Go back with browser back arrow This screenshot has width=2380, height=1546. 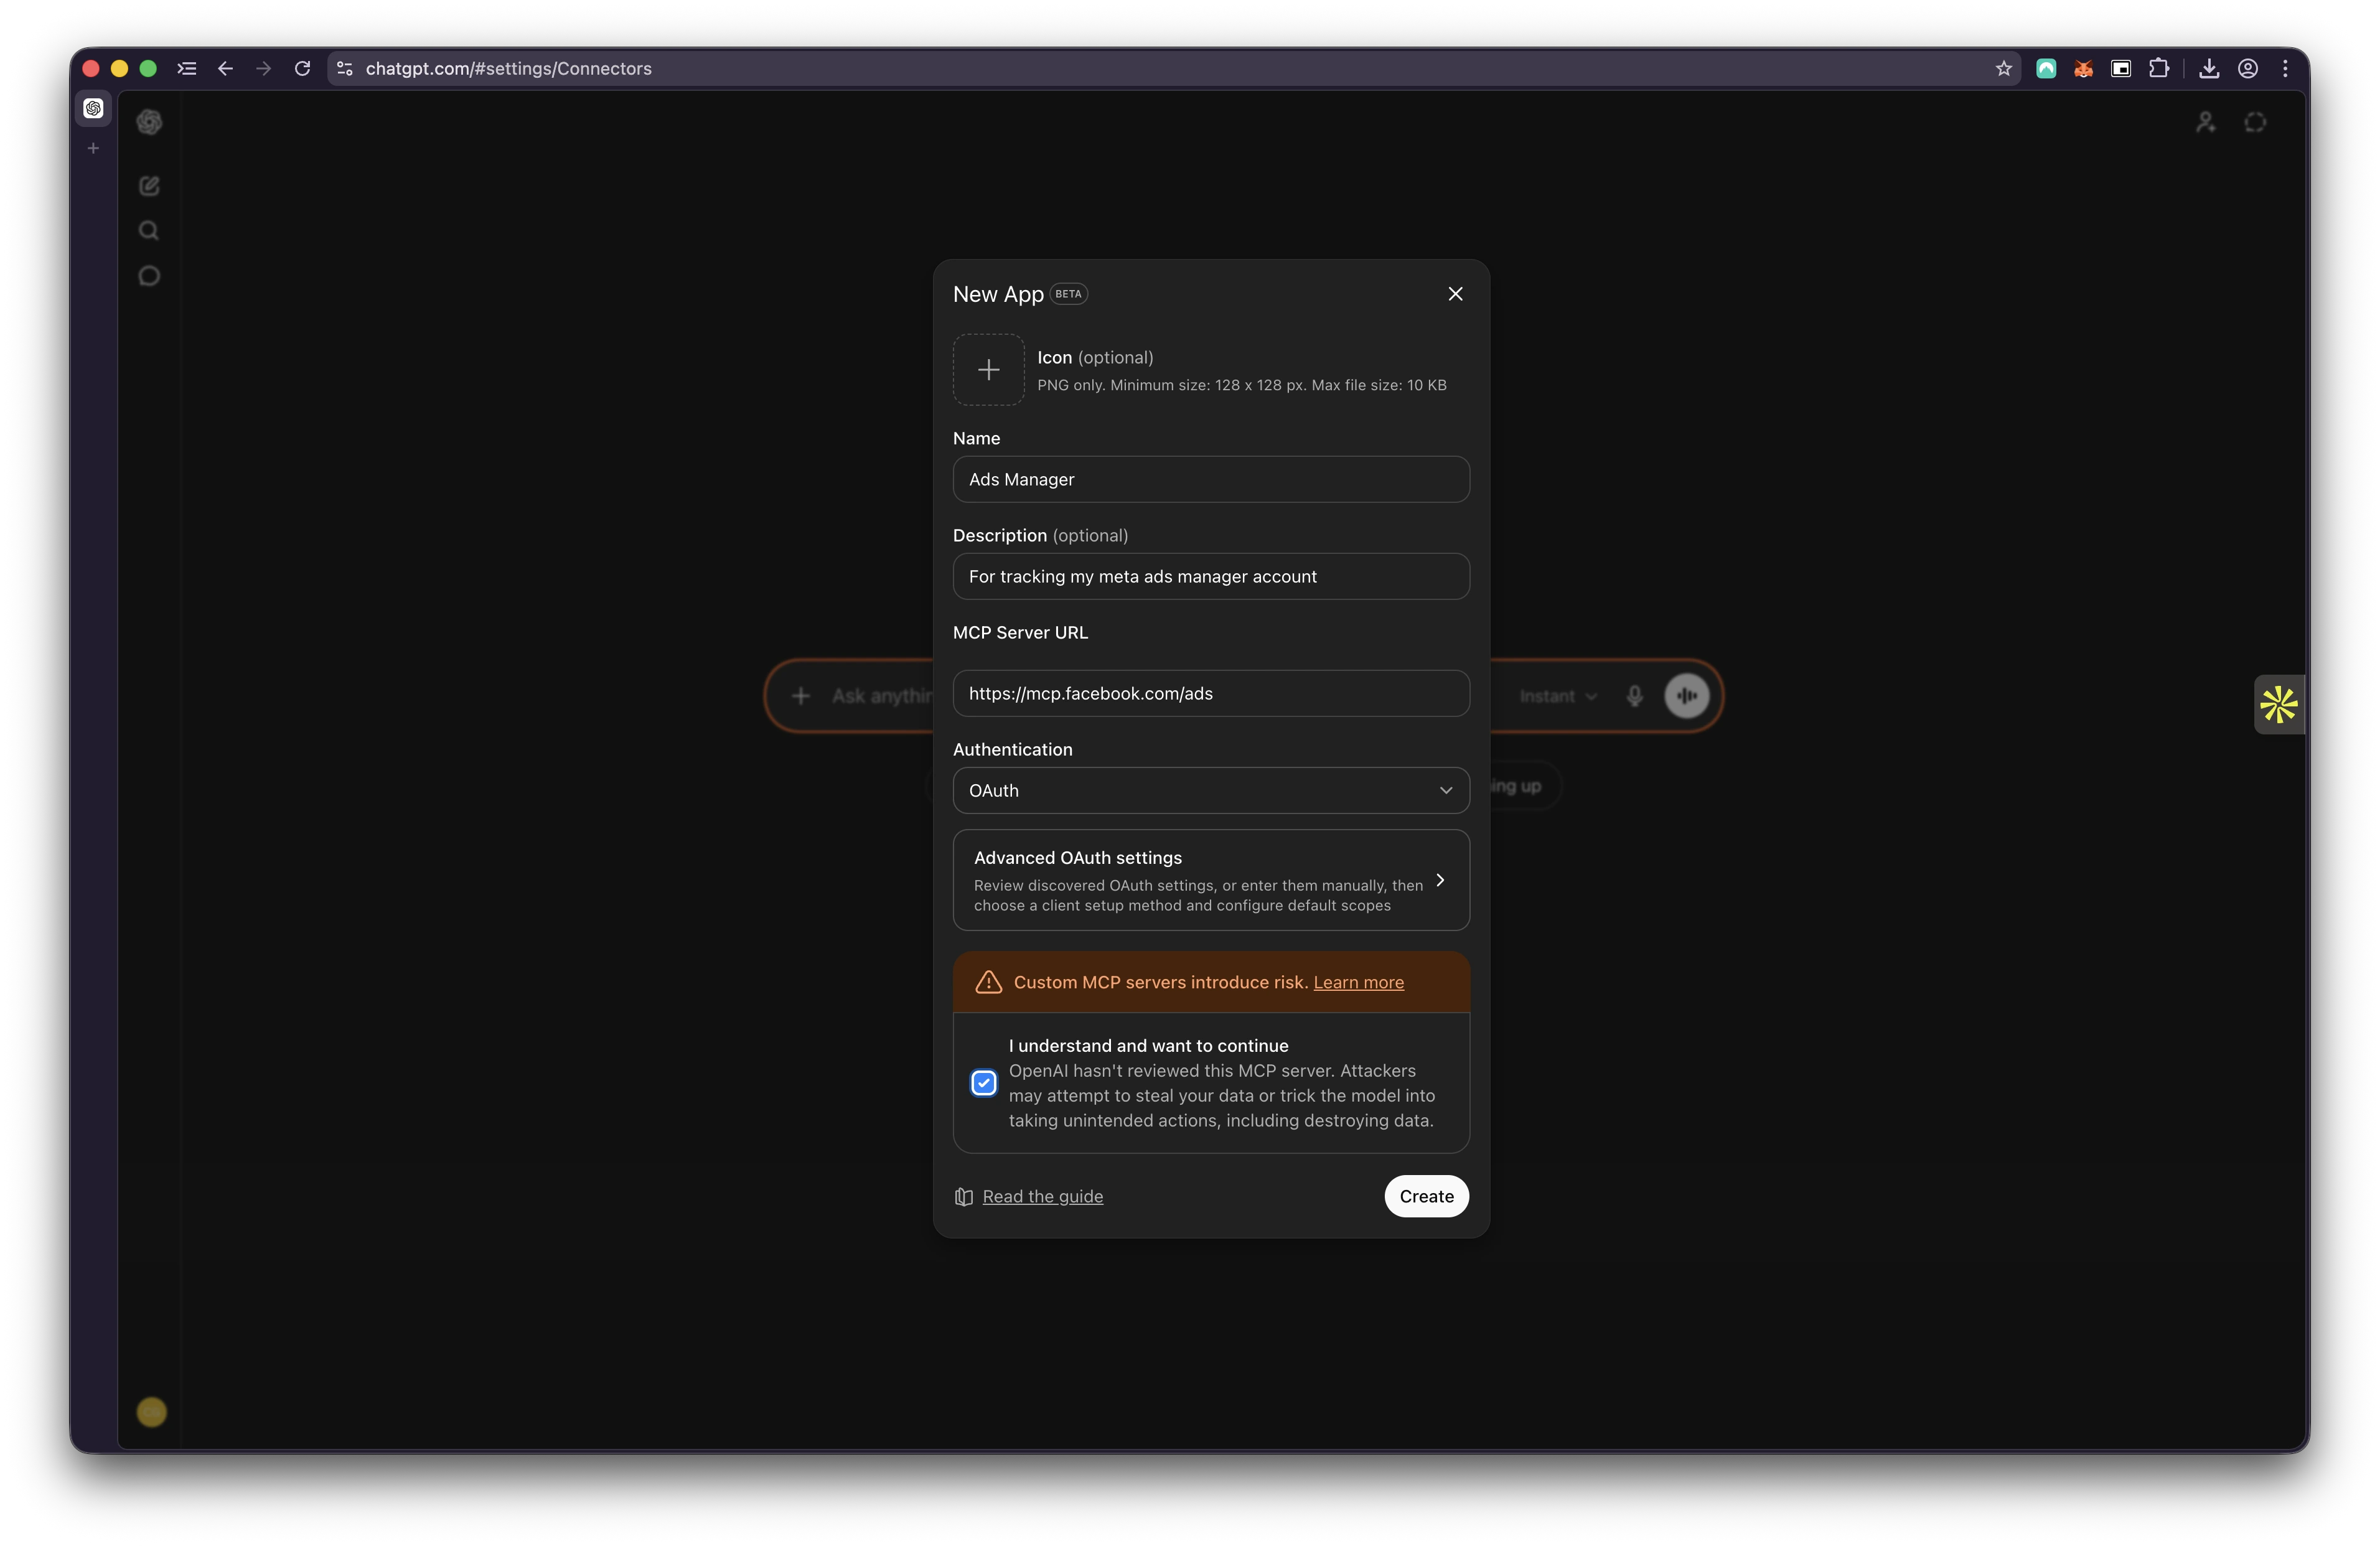[225, 68]
